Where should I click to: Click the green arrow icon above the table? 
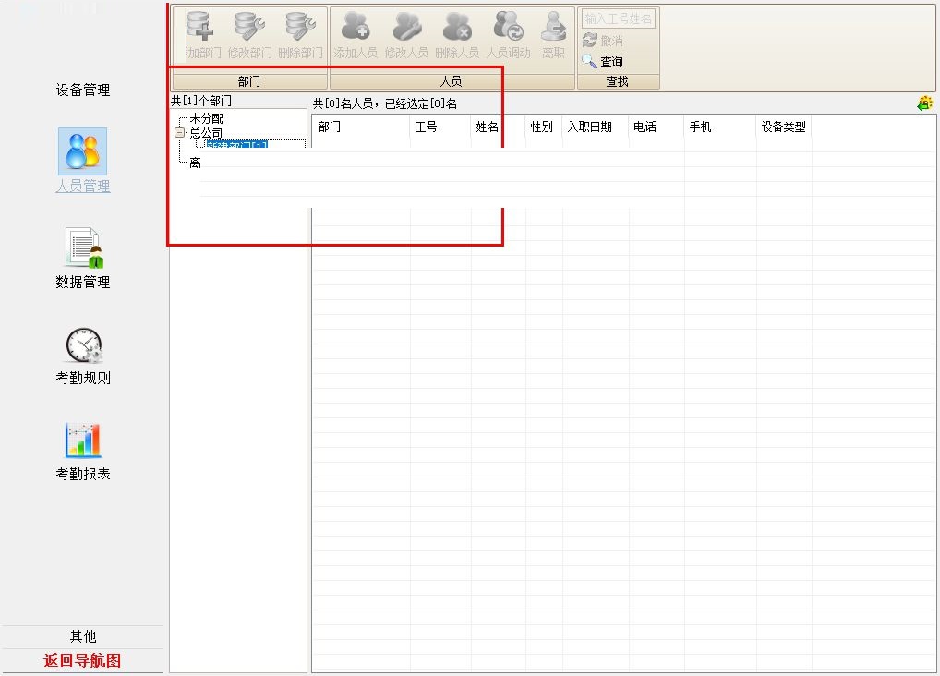click(925, 103)
